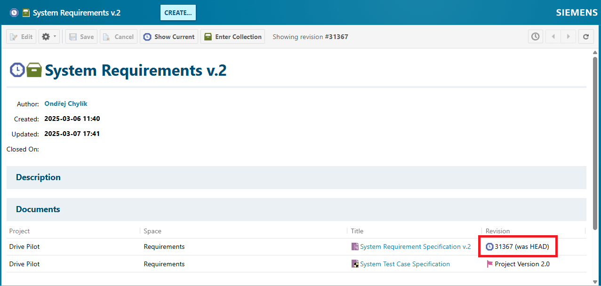This screenshot has height=286, width=601.
Task: Click the Show Current button
Action: (x=169, y=37)
